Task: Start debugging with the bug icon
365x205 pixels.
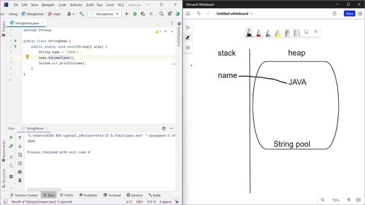Action: pos(135,14)
